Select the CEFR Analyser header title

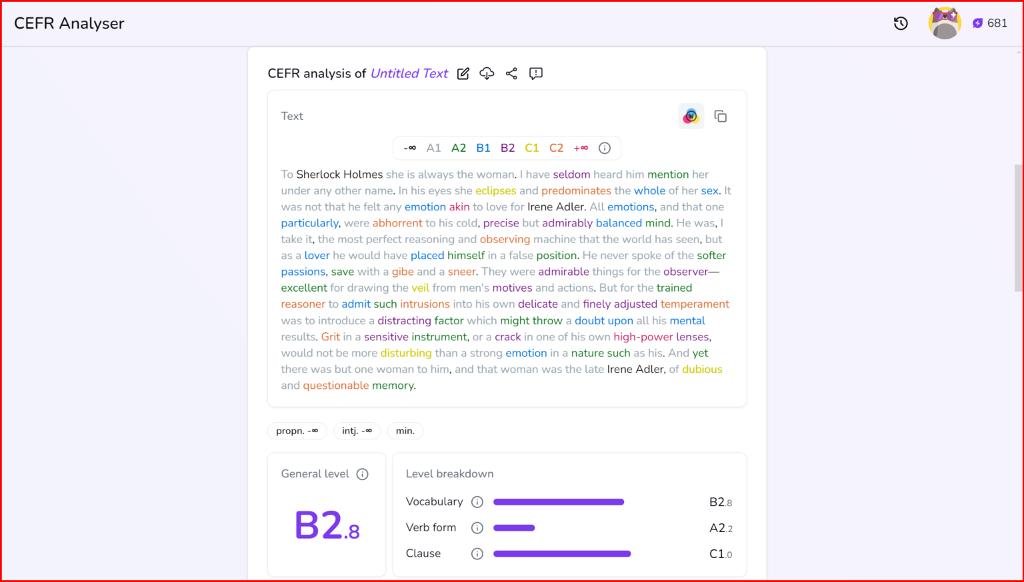click(69, 23)
